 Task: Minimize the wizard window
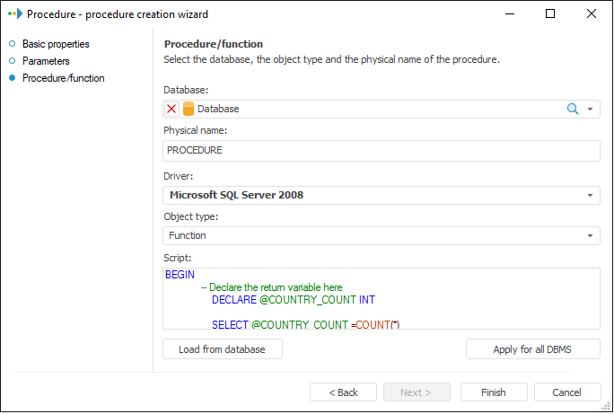[x=509, y=14]
